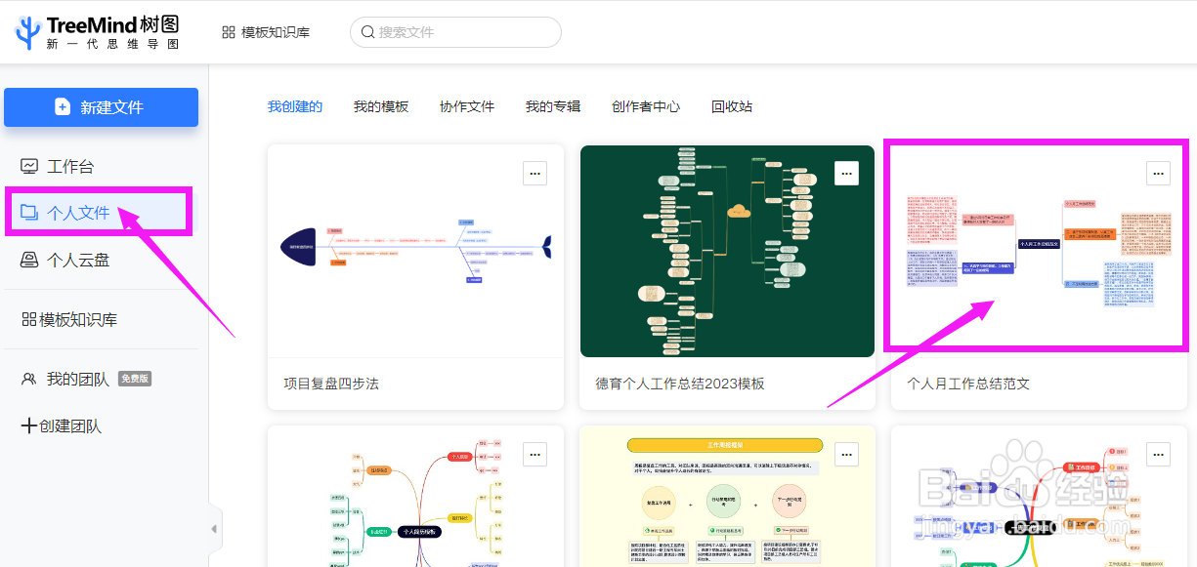Open the colorful mind map thumbnail bottom right
This screenshot has width=1197, height=567.
(x=1039, y=497)
